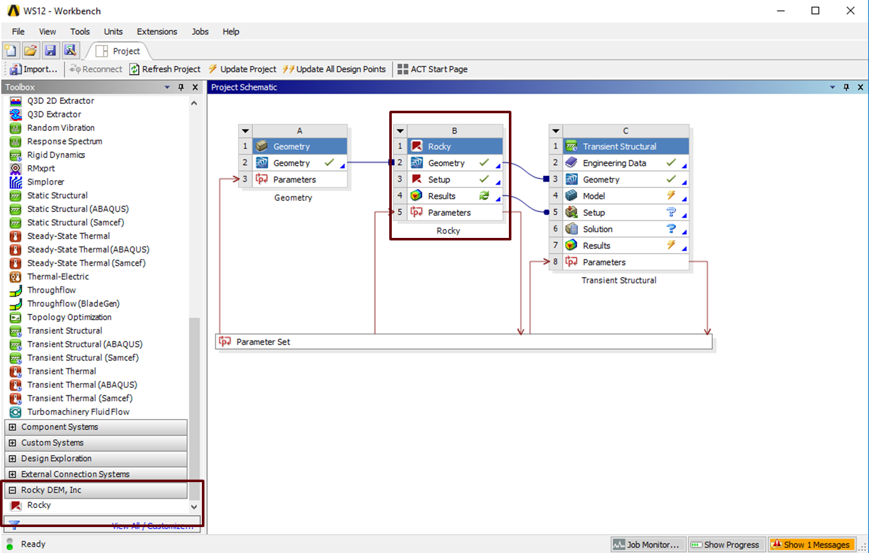Image resolution: width=869 pixels, height=553 pixels.
Task: Click the Save project icon
Action: [50, 51]
